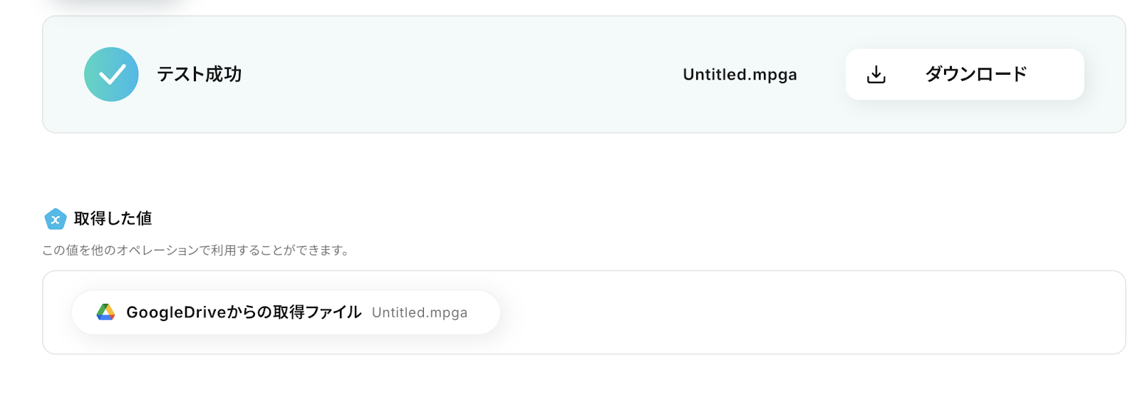
Task: Click the shadowed element at the top-left edge
Action: coord(118,4)
